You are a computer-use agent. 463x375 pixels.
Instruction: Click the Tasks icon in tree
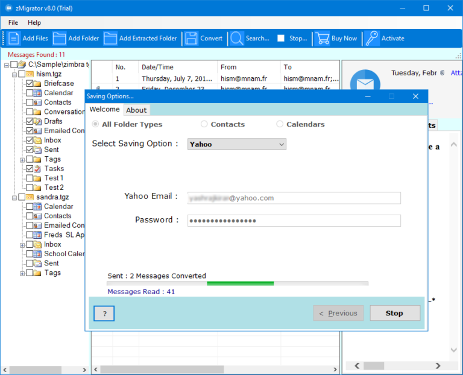point(37,169)
